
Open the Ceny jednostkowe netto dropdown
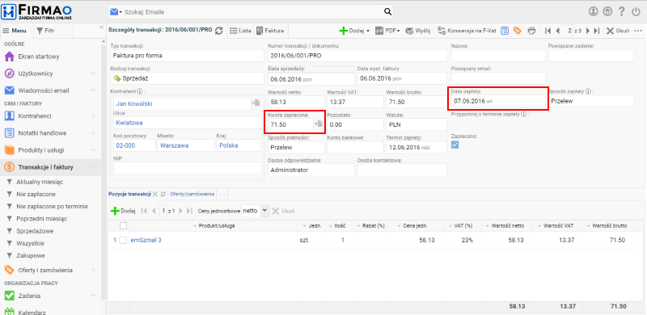pyautogui.click(x=255, y=211)
